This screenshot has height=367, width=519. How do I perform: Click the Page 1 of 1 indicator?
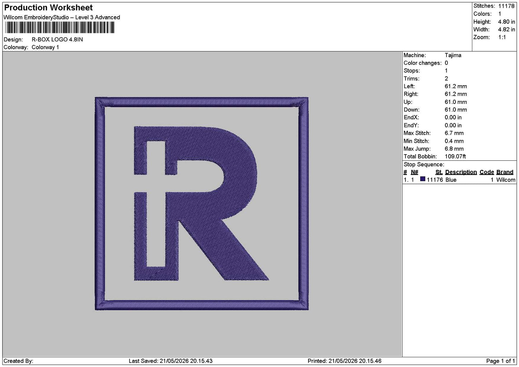pos(501,361)
